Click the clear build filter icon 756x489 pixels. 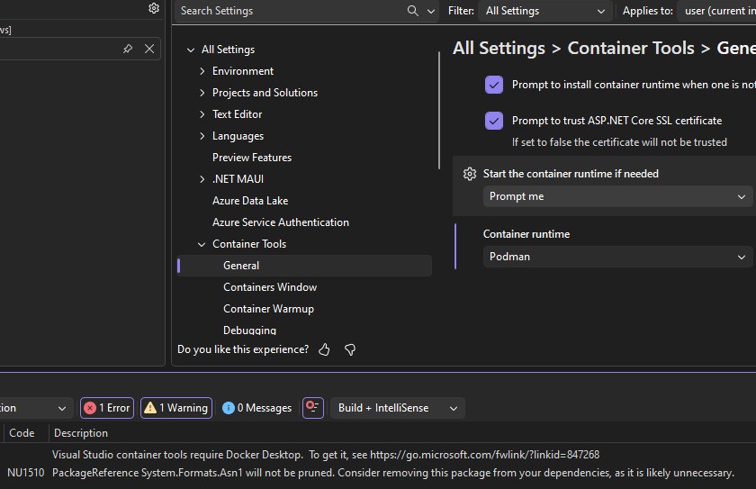pyautogui.click(x=313, y=408)
